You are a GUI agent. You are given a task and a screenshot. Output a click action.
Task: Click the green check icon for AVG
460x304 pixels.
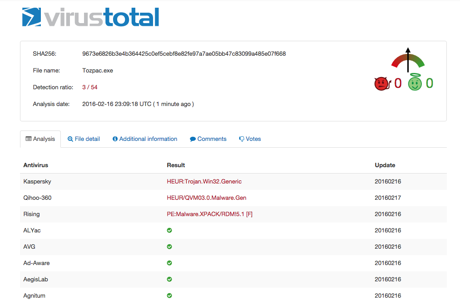pos(169,246)
